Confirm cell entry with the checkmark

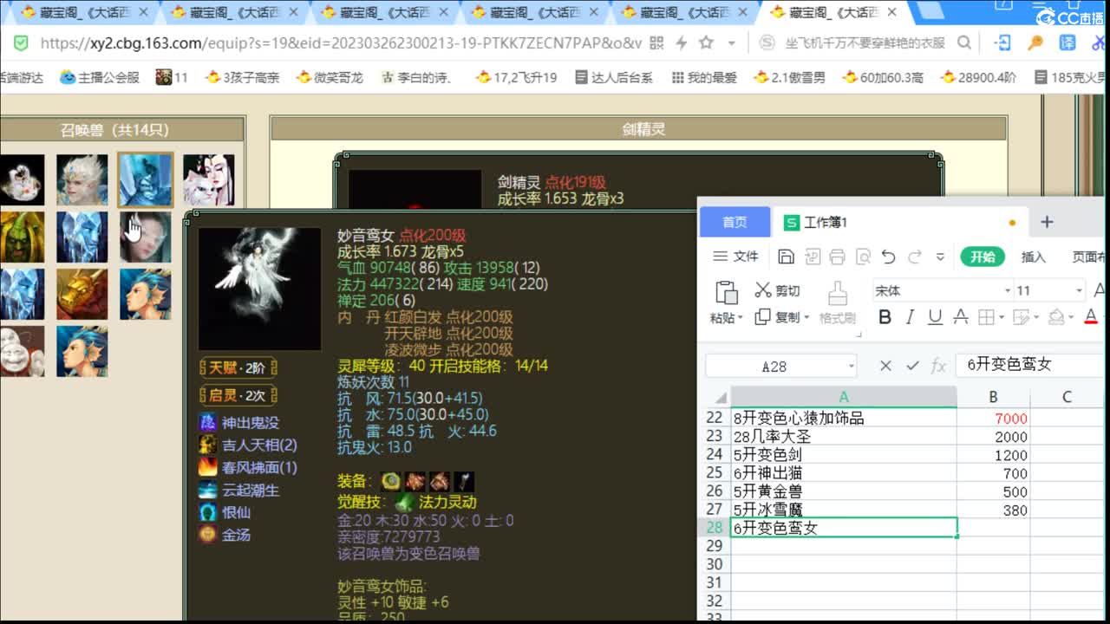pyautogui.click(x=911, y=366)
